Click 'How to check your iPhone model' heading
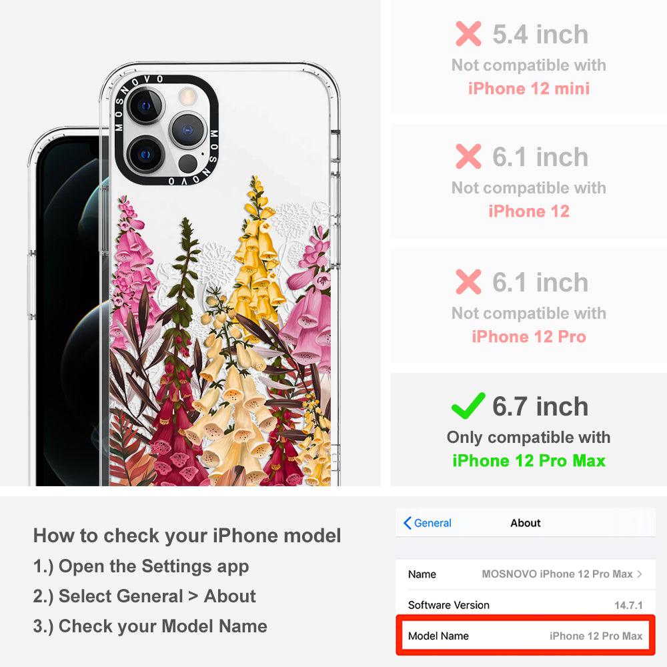 pos(187,536)
